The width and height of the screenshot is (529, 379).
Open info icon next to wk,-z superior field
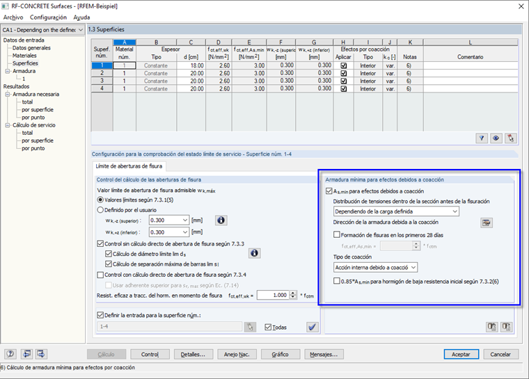click(221, 220)
